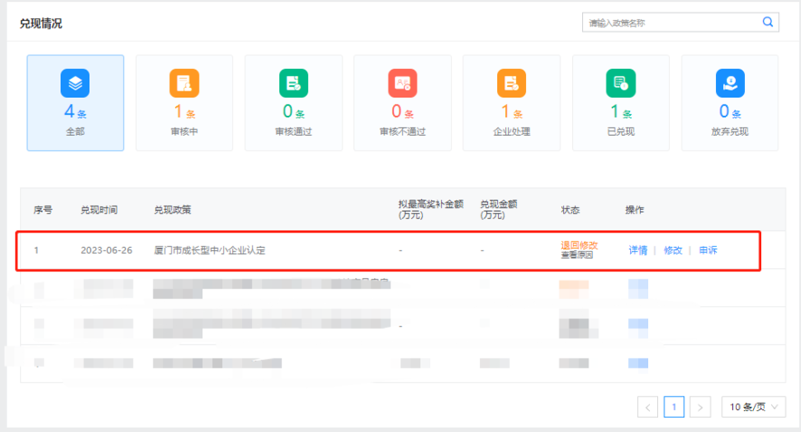
Task: Select the 全部 blue layers icon
Action: point(75,83)
